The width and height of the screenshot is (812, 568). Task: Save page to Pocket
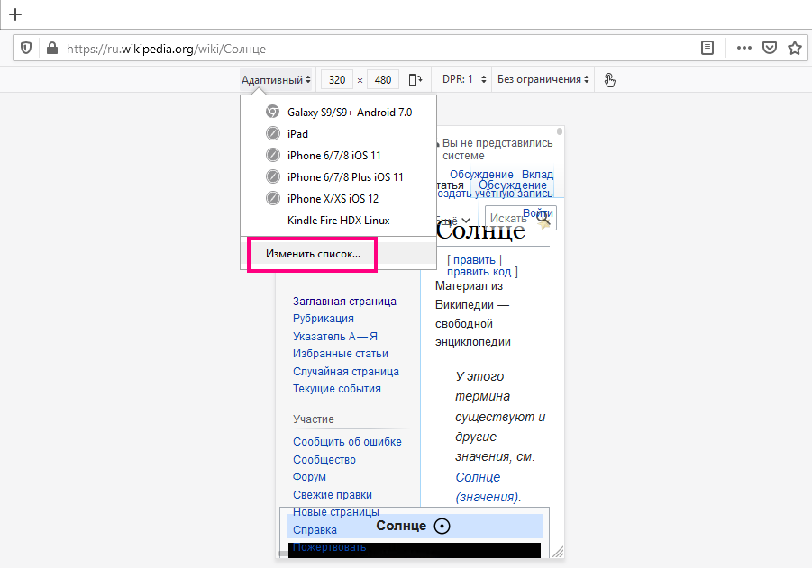click(x=770, y=48)
